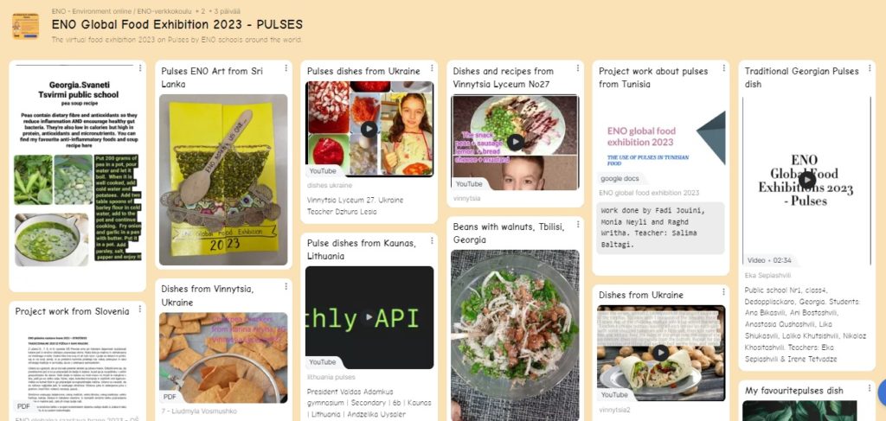Open three-dot menu on Vinnytsia Lyceum No27 post
This screenshot has height=421, width=886.
pyautogui.click(x=577, y=68)
